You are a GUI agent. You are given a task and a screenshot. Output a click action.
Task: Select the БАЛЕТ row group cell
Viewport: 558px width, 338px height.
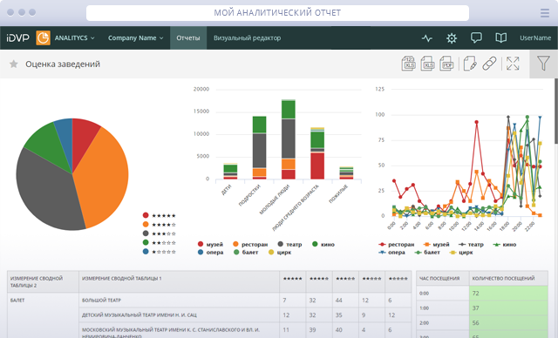pos(43,315)
